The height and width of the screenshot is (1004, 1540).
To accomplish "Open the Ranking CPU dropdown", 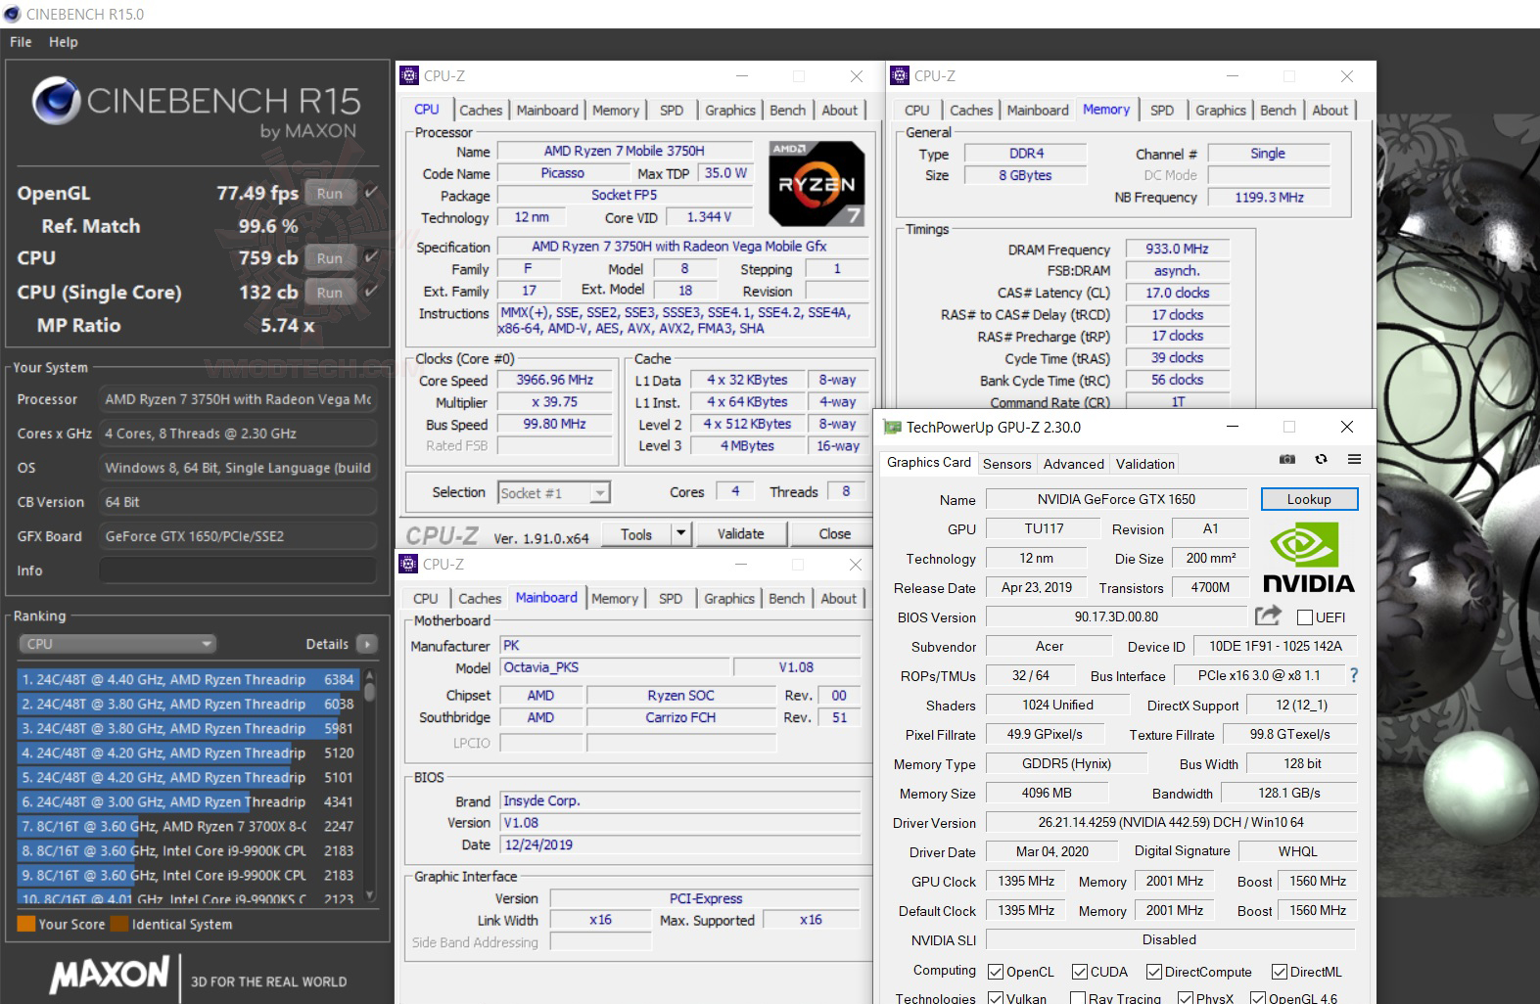I will (117, 644).
